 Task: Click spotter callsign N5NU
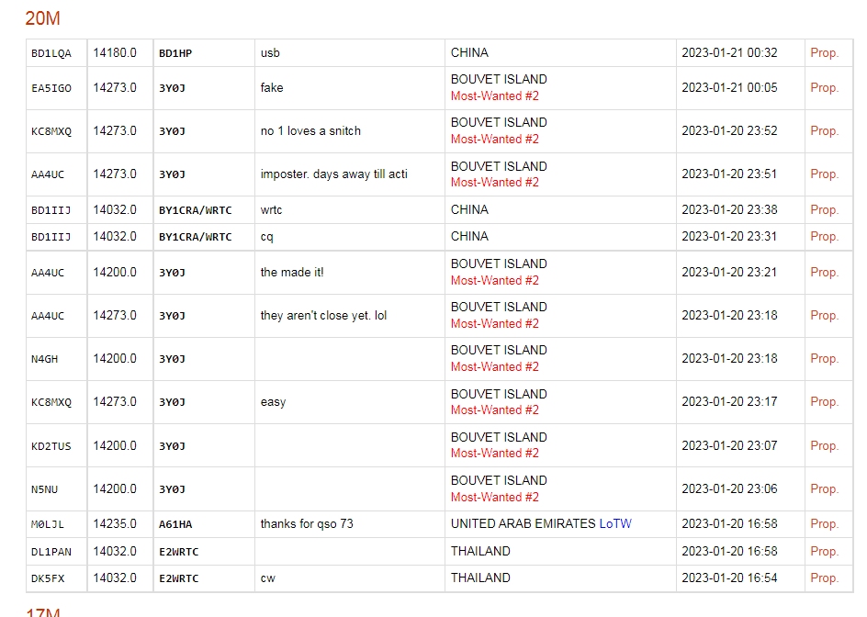[44, 489]
